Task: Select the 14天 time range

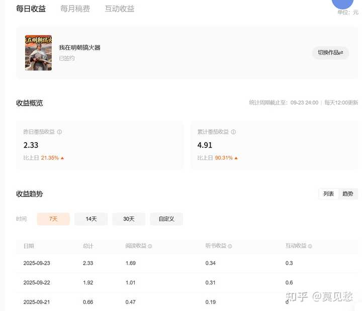Action: [91, 219]
